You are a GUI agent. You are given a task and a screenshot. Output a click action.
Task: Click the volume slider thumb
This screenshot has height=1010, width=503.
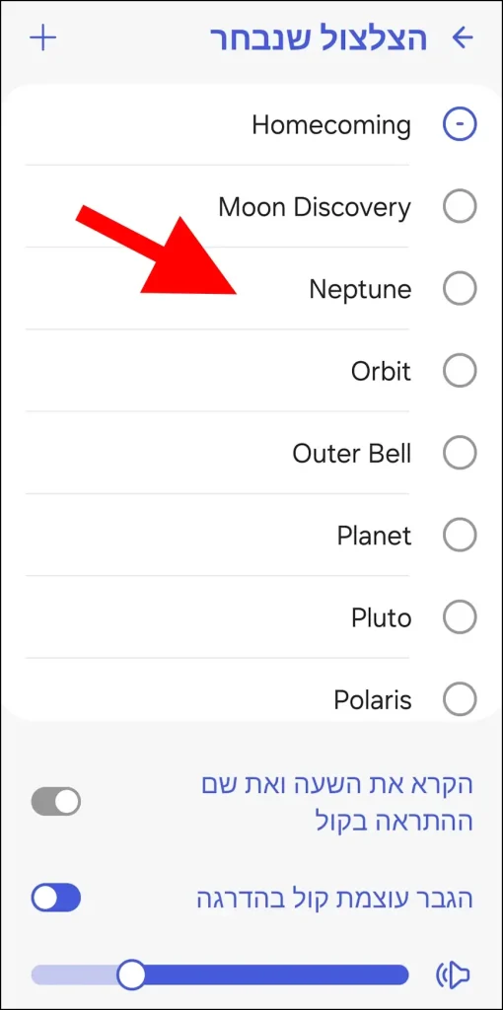click(x=131, y=974)
